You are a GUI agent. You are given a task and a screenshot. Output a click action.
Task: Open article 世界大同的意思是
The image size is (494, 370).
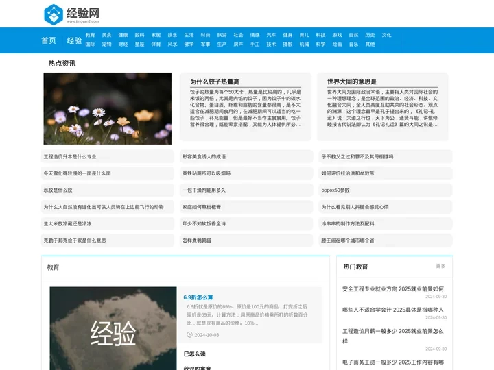point(352,82)
